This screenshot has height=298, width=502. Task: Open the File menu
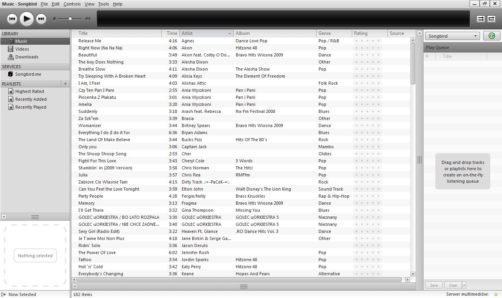(x=44, y=4)
